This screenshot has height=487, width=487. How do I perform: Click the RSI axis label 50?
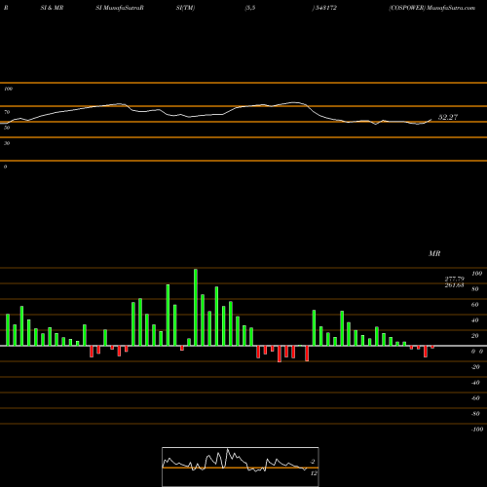click(x=7, y=128)
